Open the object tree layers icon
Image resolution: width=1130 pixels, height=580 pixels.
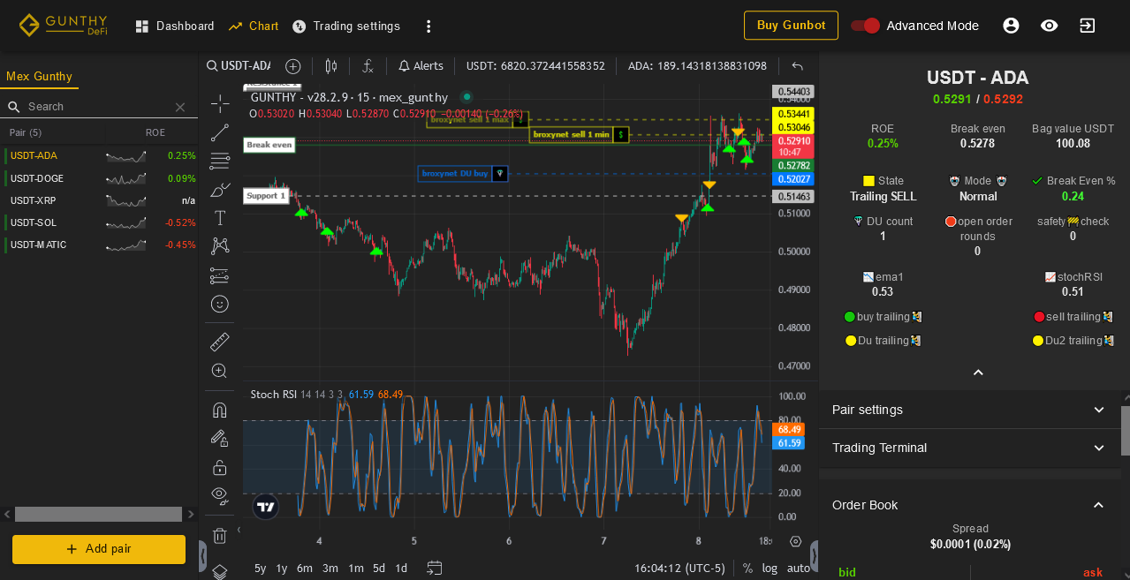point(220,571)
